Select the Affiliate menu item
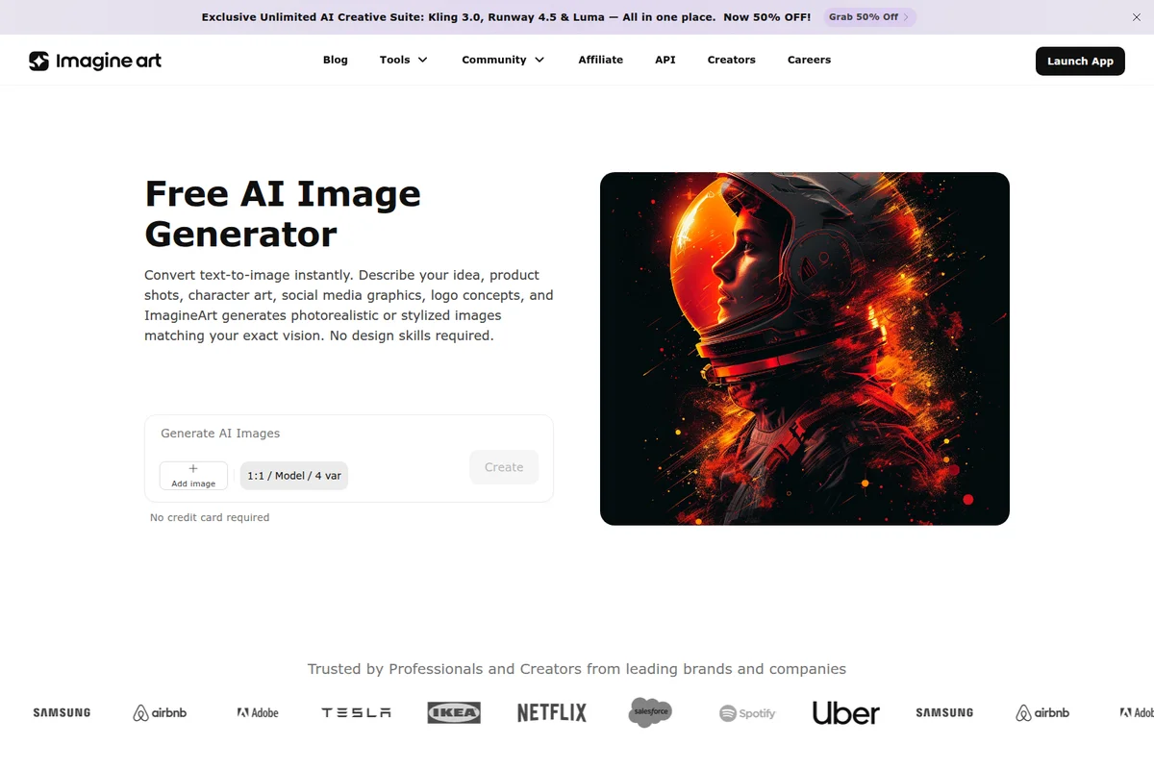The image size is (1154, 769). point(600,60)
